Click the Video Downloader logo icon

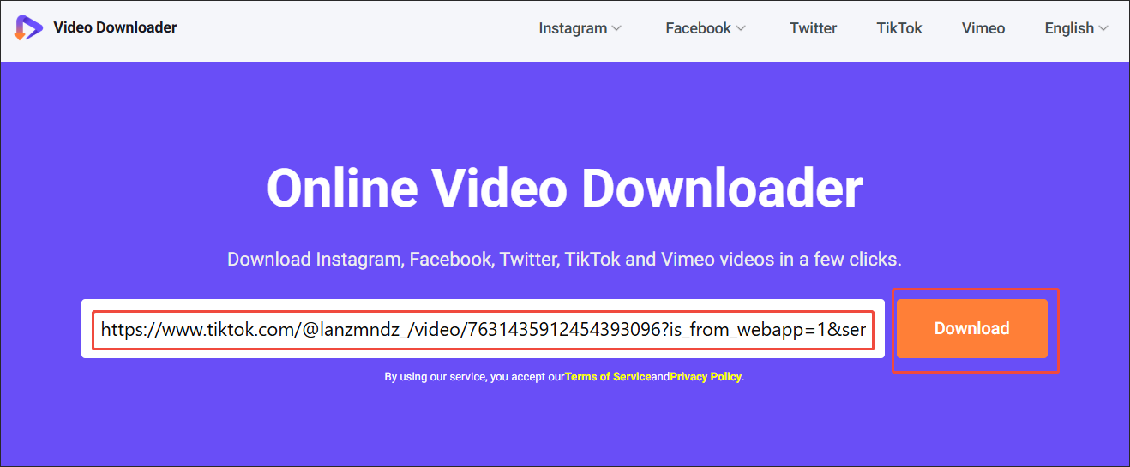[x=27, y=28]
